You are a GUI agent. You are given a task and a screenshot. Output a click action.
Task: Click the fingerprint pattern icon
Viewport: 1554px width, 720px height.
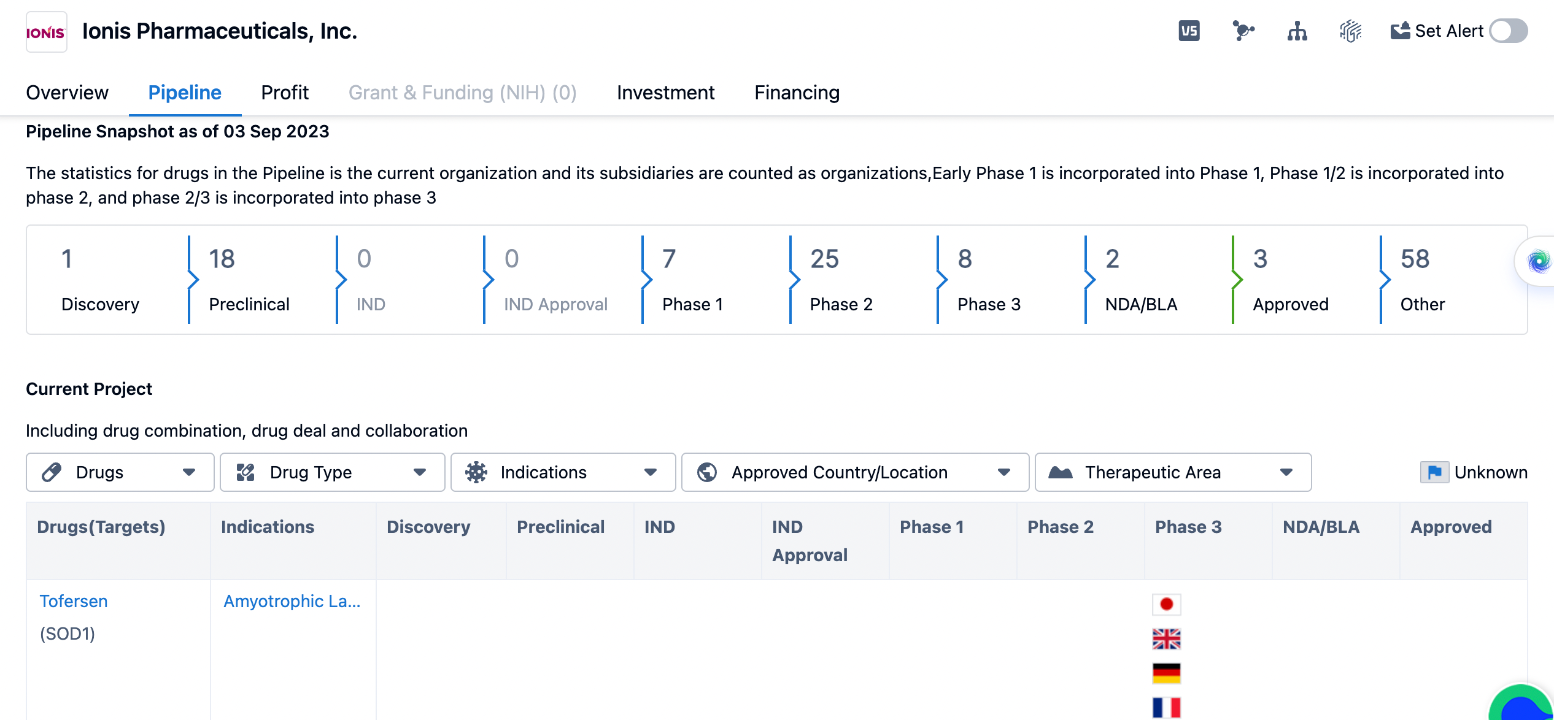coord(1350,31)
